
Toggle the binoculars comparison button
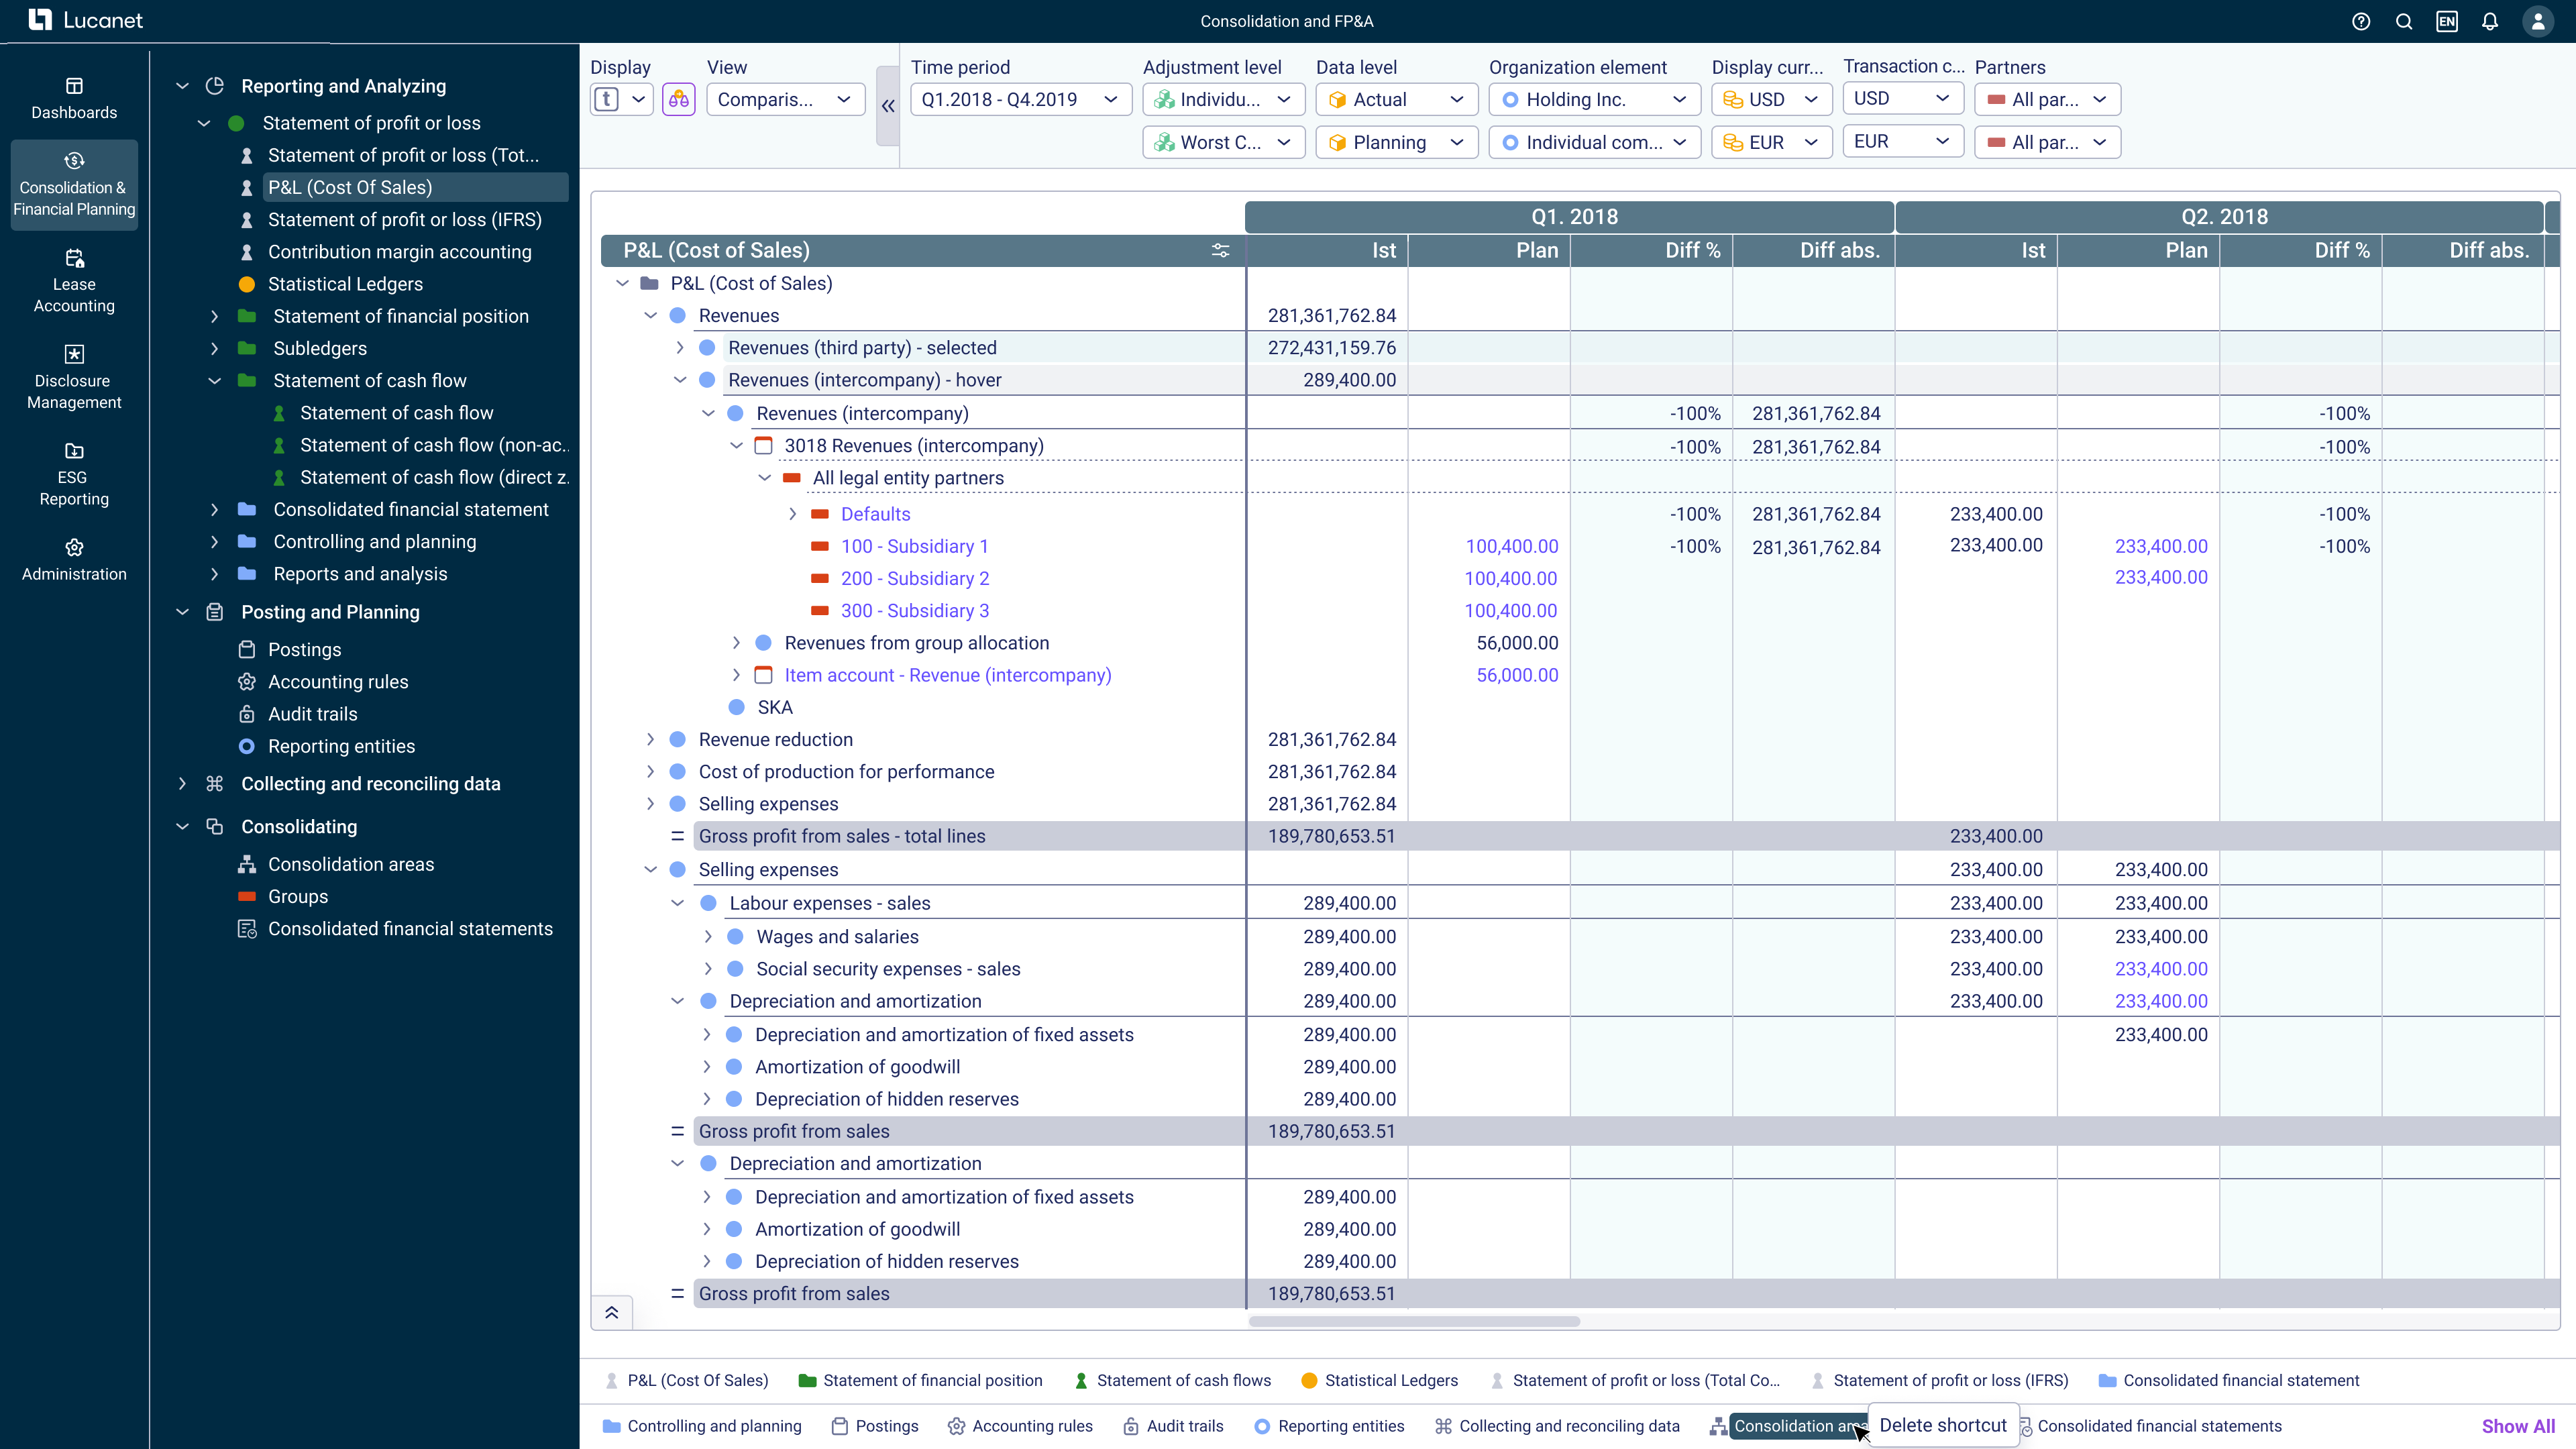[x=678, y=99]
